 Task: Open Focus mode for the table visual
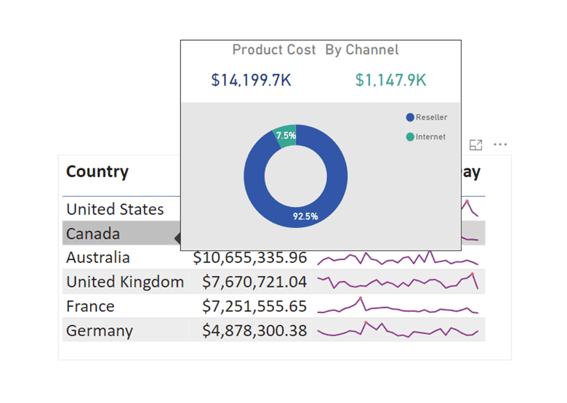[476, 144]
